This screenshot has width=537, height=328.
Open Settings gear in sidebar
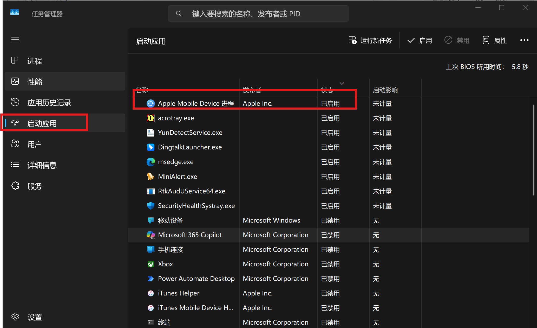(x=15, y=317)
